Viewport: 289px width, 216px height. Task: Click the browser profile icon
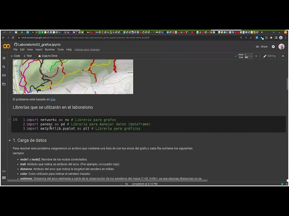(x=281, y=38)
